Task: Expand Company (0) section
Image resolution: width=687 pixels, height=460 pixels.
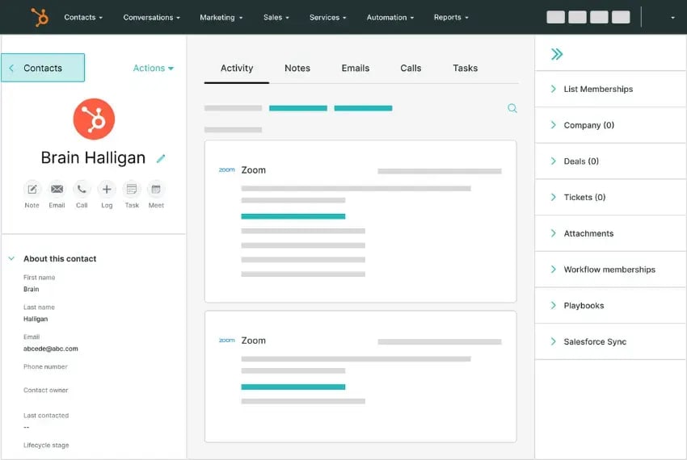Action: coord(610,125)
